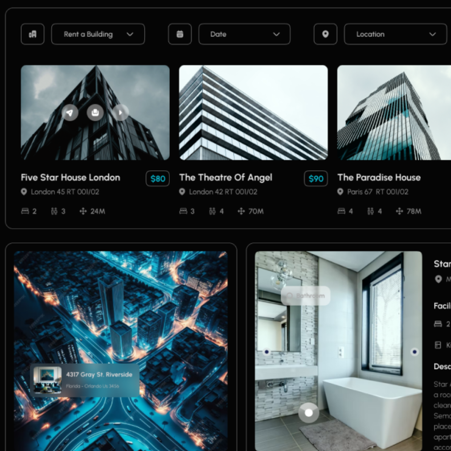Click the $90 price badge
Viewport: 451px width, 451px height.
[x=316, y=179]
